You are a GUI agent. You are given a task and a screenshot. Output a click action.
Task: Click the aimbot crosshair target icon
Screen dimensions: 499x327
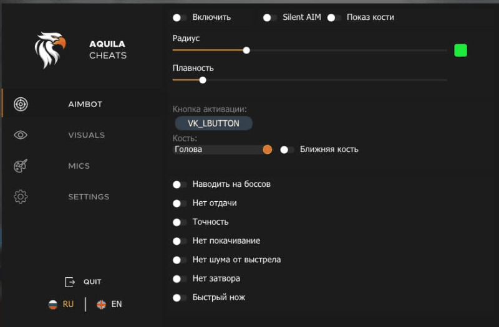pos(21,104)
